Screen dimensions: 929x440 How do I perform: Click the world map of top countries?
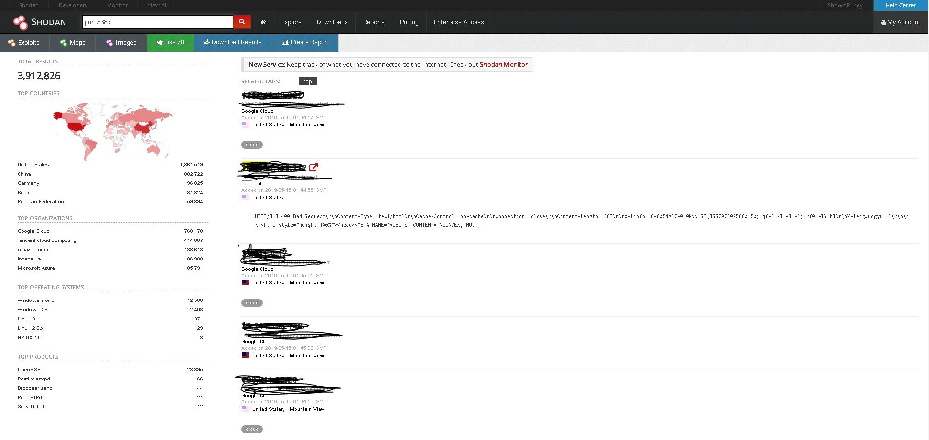(112, 131)
